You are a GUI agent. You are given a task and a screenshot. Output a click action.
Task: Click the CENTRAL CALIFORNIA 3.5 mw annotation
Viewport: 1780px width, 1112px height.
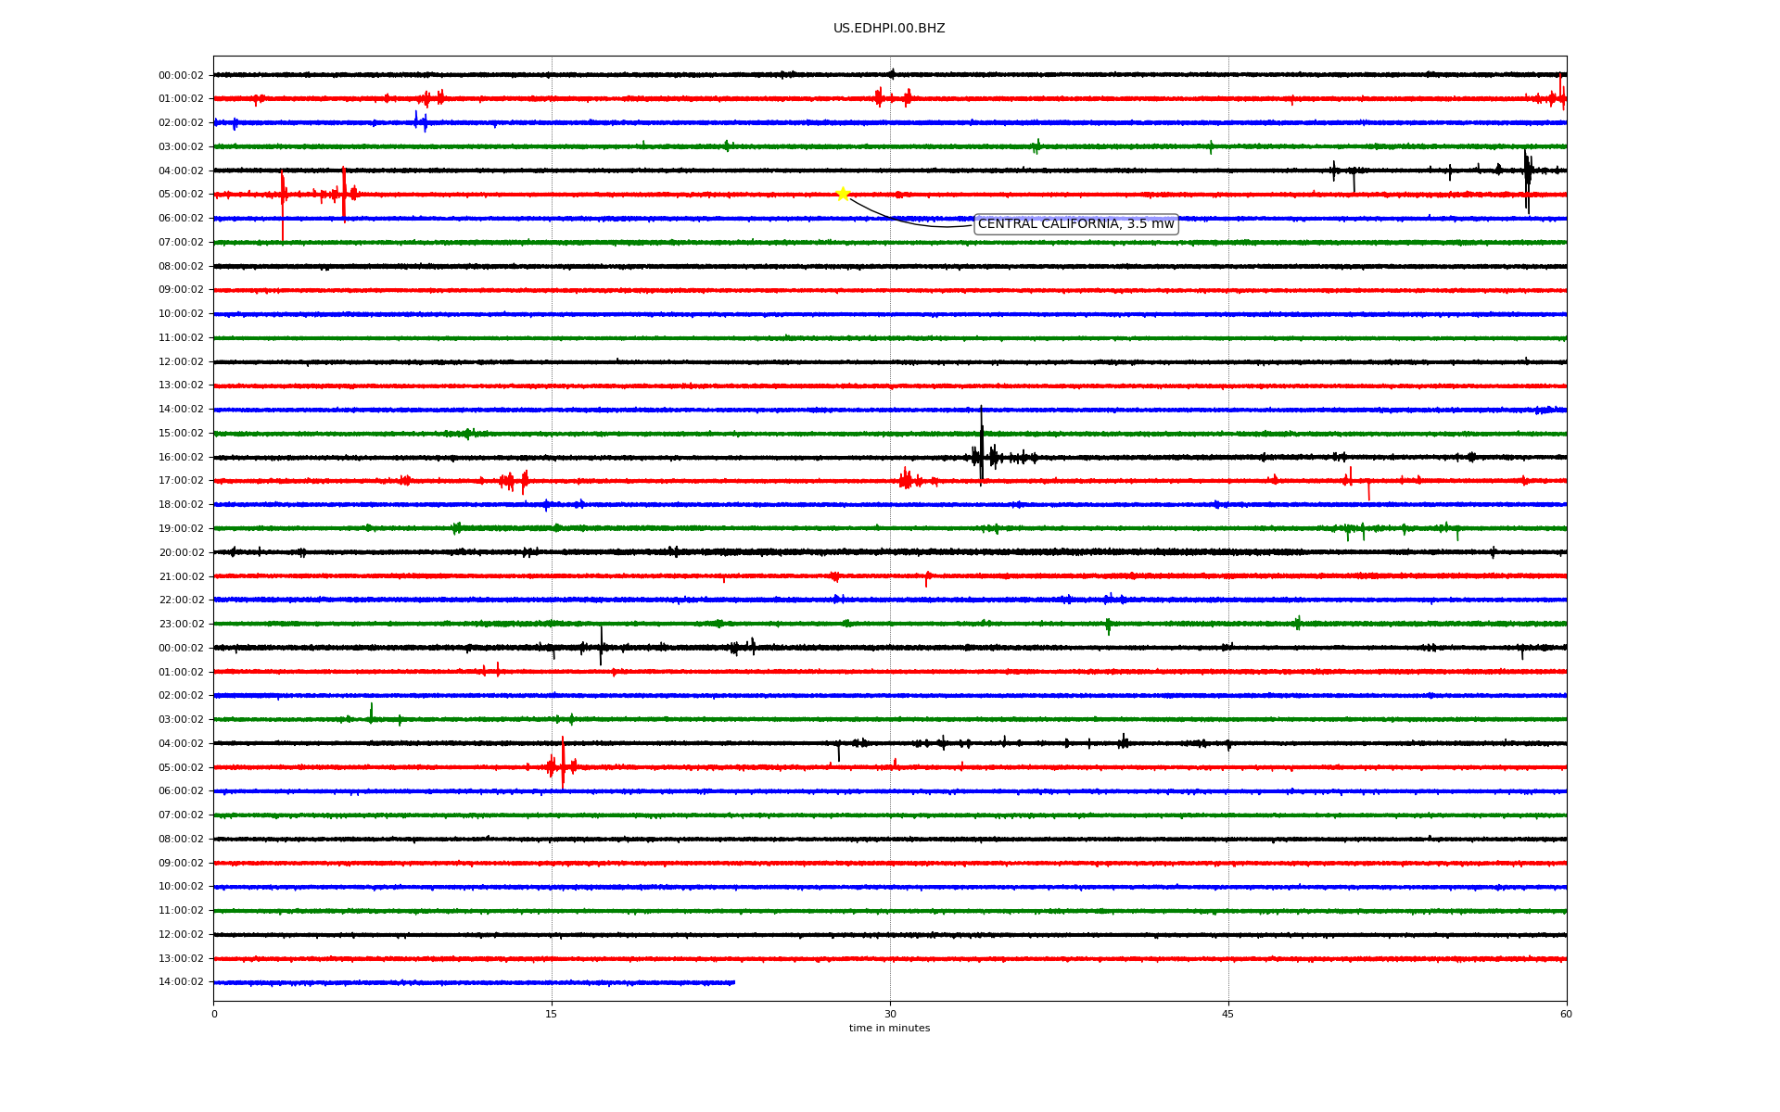1075,224
